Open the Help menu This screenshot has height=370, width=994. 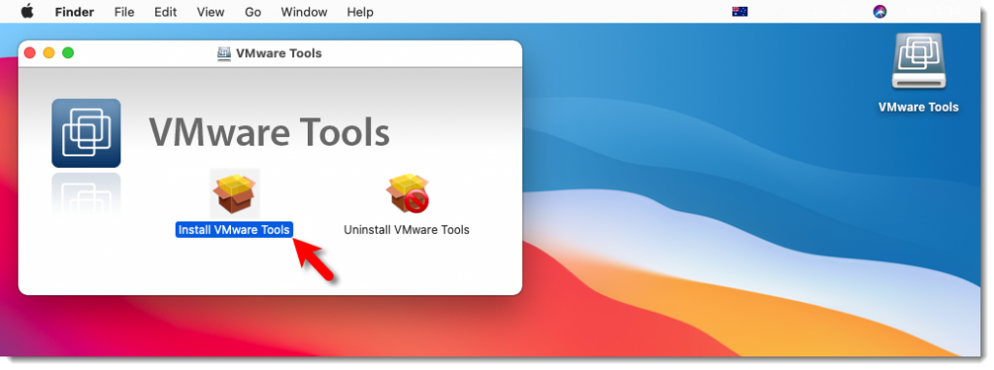click(360, 12)
